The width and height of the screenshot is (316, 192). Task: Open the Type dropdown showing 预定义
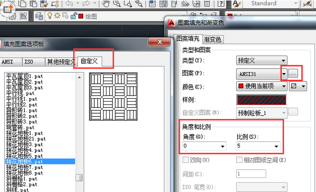click(262, 60)
